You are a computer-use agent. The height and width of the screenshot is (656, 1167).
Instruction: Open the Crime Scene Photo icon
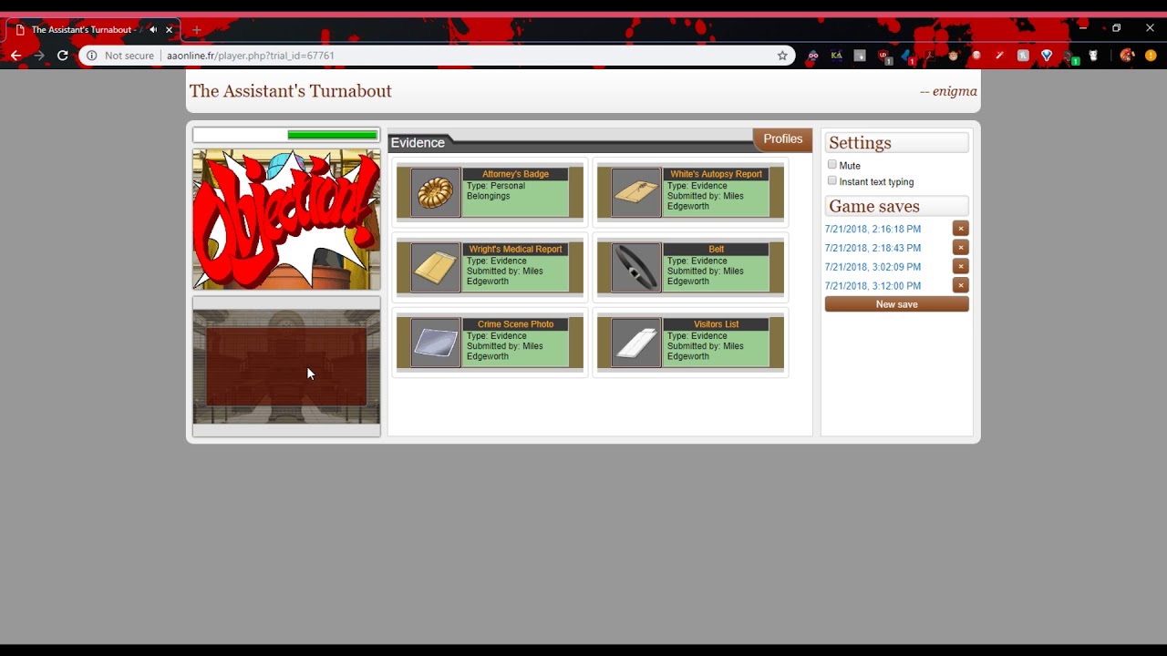click(x=436, y=343)
